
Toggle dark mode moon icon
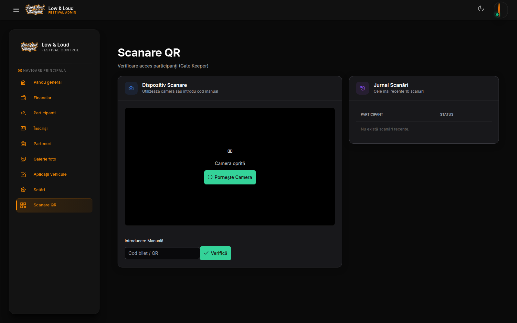point(481,9)
